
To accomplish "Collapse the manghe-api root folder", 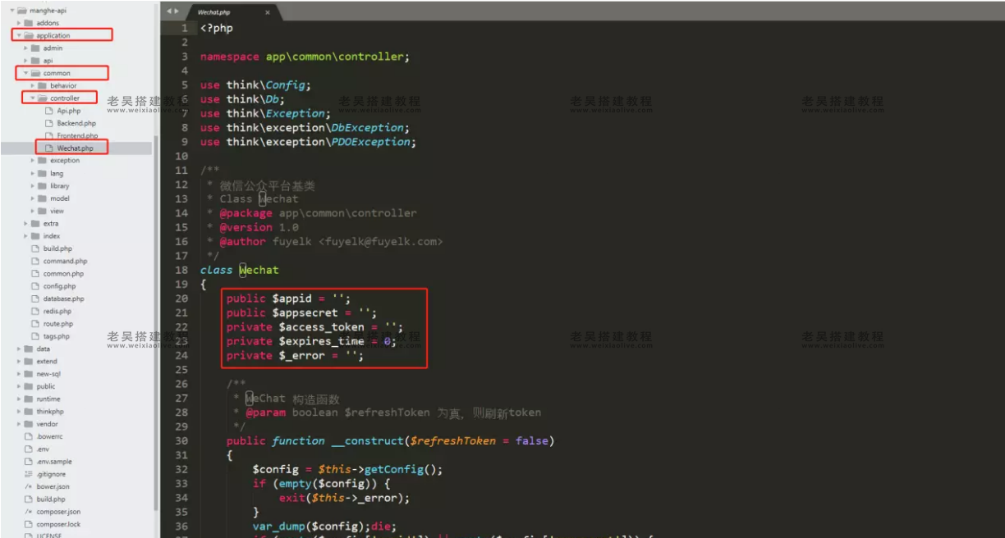I will pos(12,11).
